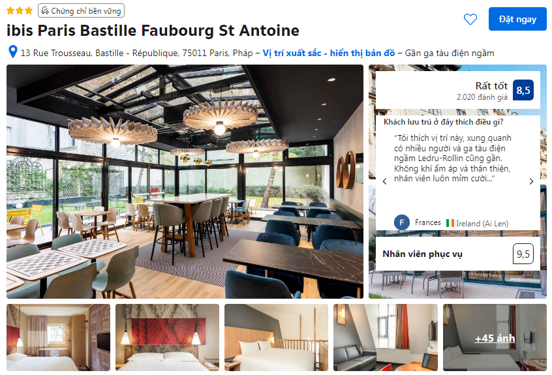
Task: Click Chứng chỉ bền vững badge
Action: tap(82, 11)
